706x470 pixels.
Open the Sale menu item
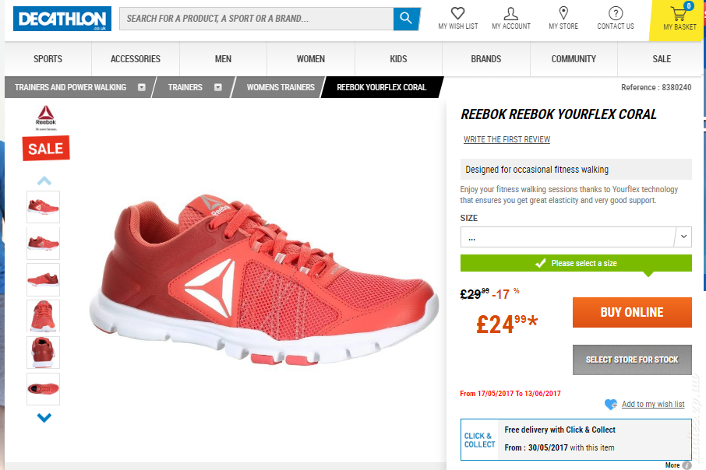point(661,59)
